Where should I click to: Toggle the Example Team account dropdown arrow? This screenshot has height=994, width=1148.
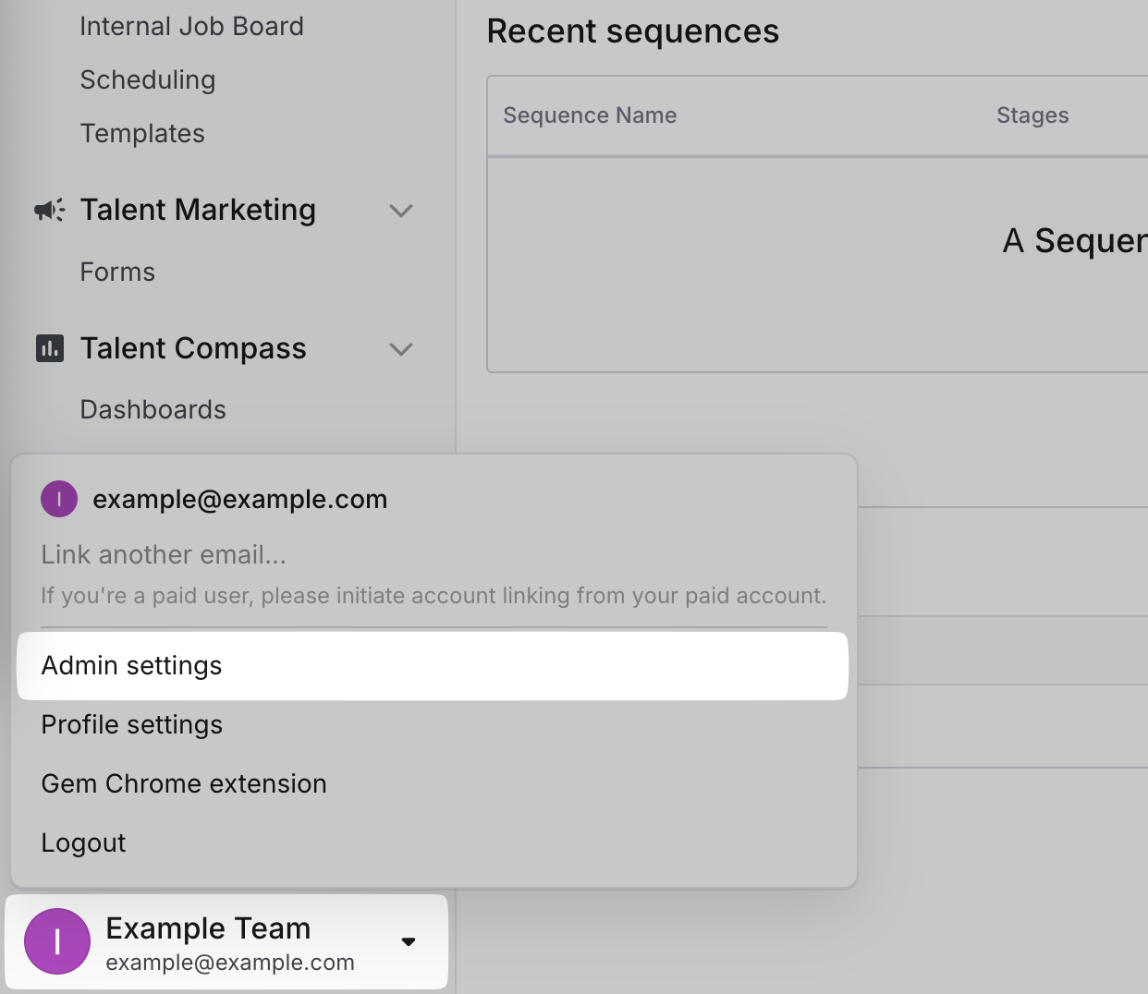tap(409, 942)
